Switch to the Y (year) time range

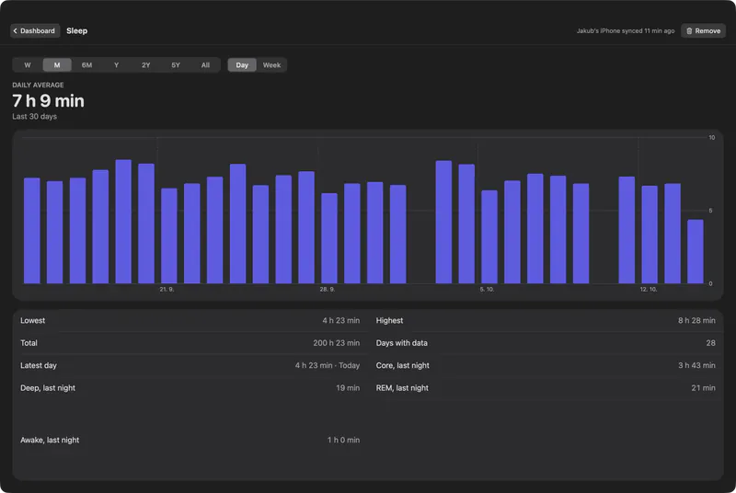[x=117, y=65]
